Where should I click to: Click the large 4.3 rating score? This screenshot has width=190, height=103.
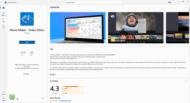click(54, 88)
